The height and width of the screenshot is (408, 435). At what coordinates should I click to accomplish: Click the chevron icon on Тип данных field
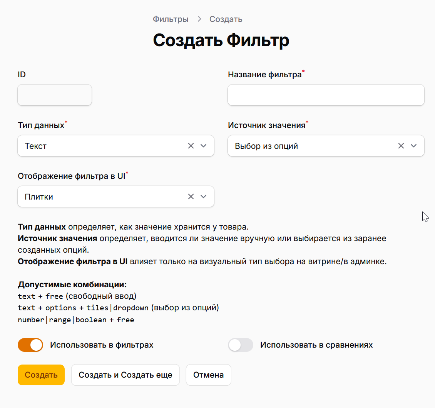(204, 146)
